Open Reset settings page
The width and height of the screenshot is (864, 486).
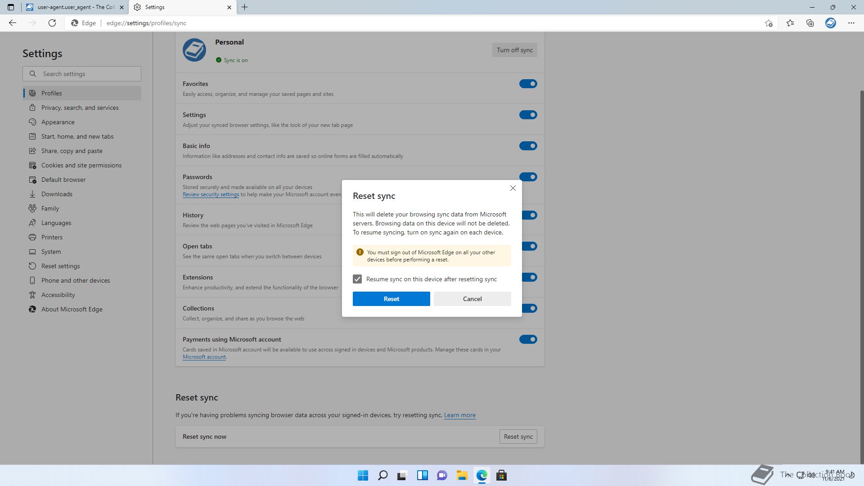click(x=82, y=266)
